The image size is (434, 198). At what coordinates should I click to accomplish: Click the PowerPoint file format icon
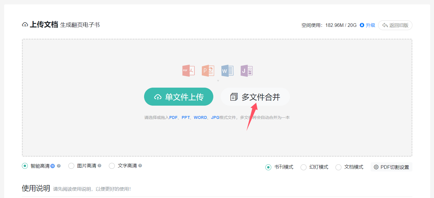pyautogui.click(x=208, y=71)
